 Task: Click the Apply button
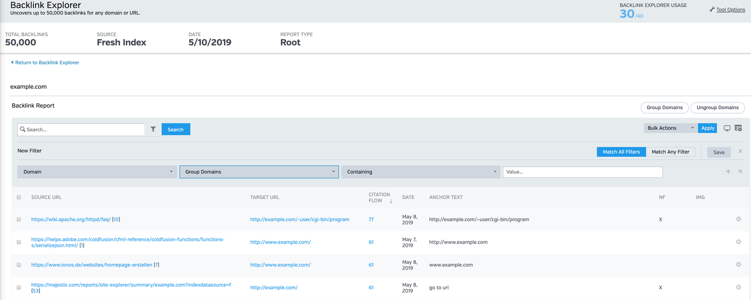[x=708, y=128]
